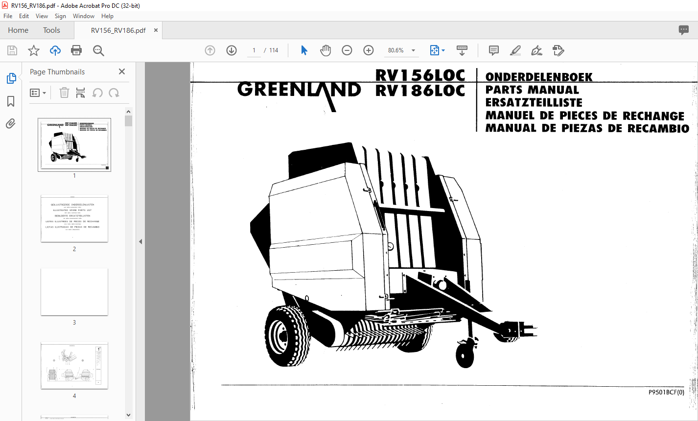Open Attachments paperclip panel
698x421 pixels.
pyautogui.click(x=11, y=124)
